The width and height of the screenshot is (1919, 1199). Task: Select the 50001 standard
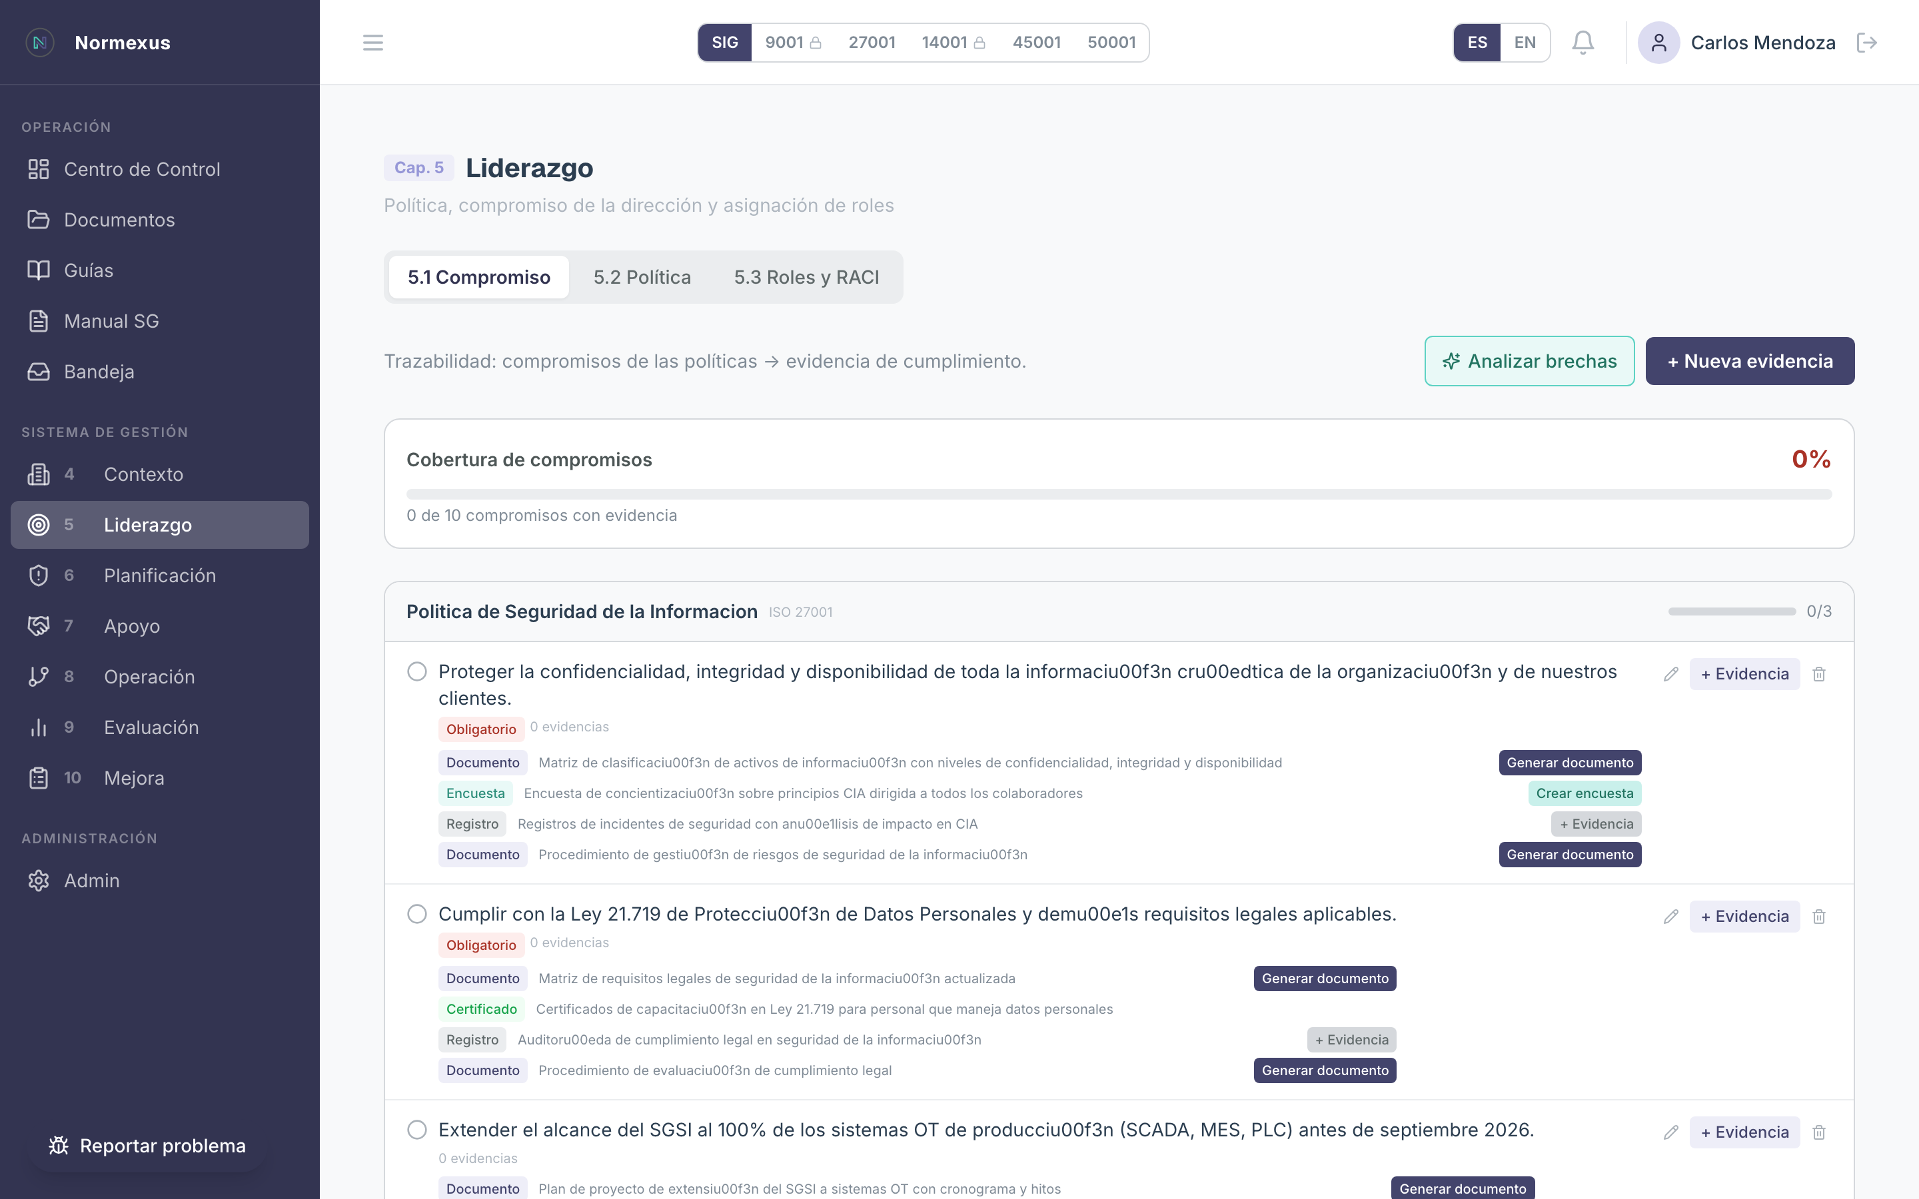pyautogui.click(x=1111, y=42)
